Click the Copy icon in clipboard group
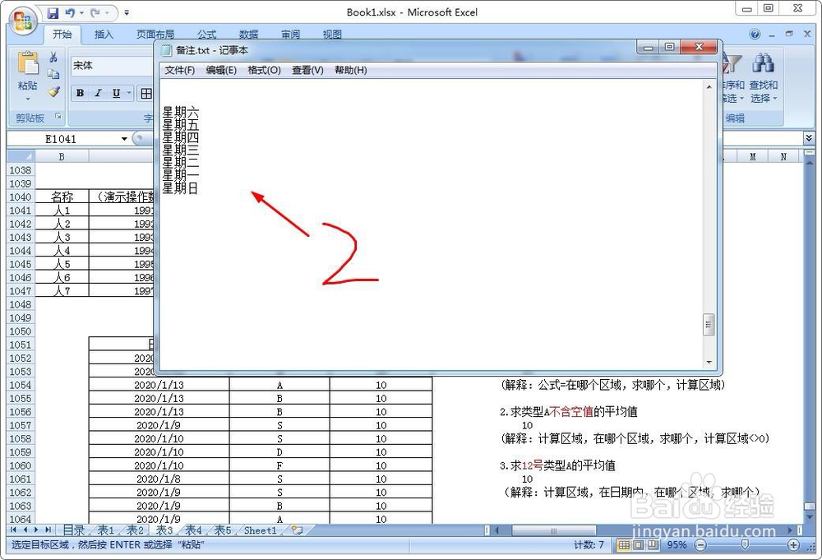This screenshot has width=822, height=560. (x=53, y=74)
